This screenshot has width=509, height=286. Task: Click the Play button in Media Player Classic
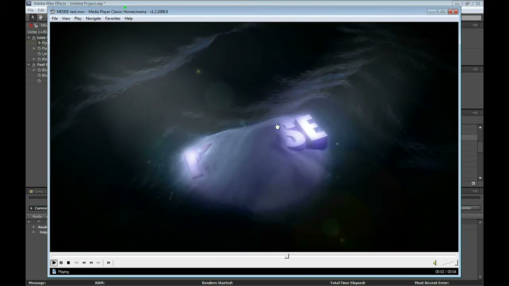pos(54,263)
